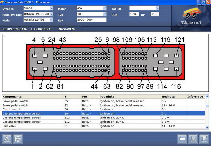
Task: Click pin label 44 in connector diagram
Action: coord(94,86)
